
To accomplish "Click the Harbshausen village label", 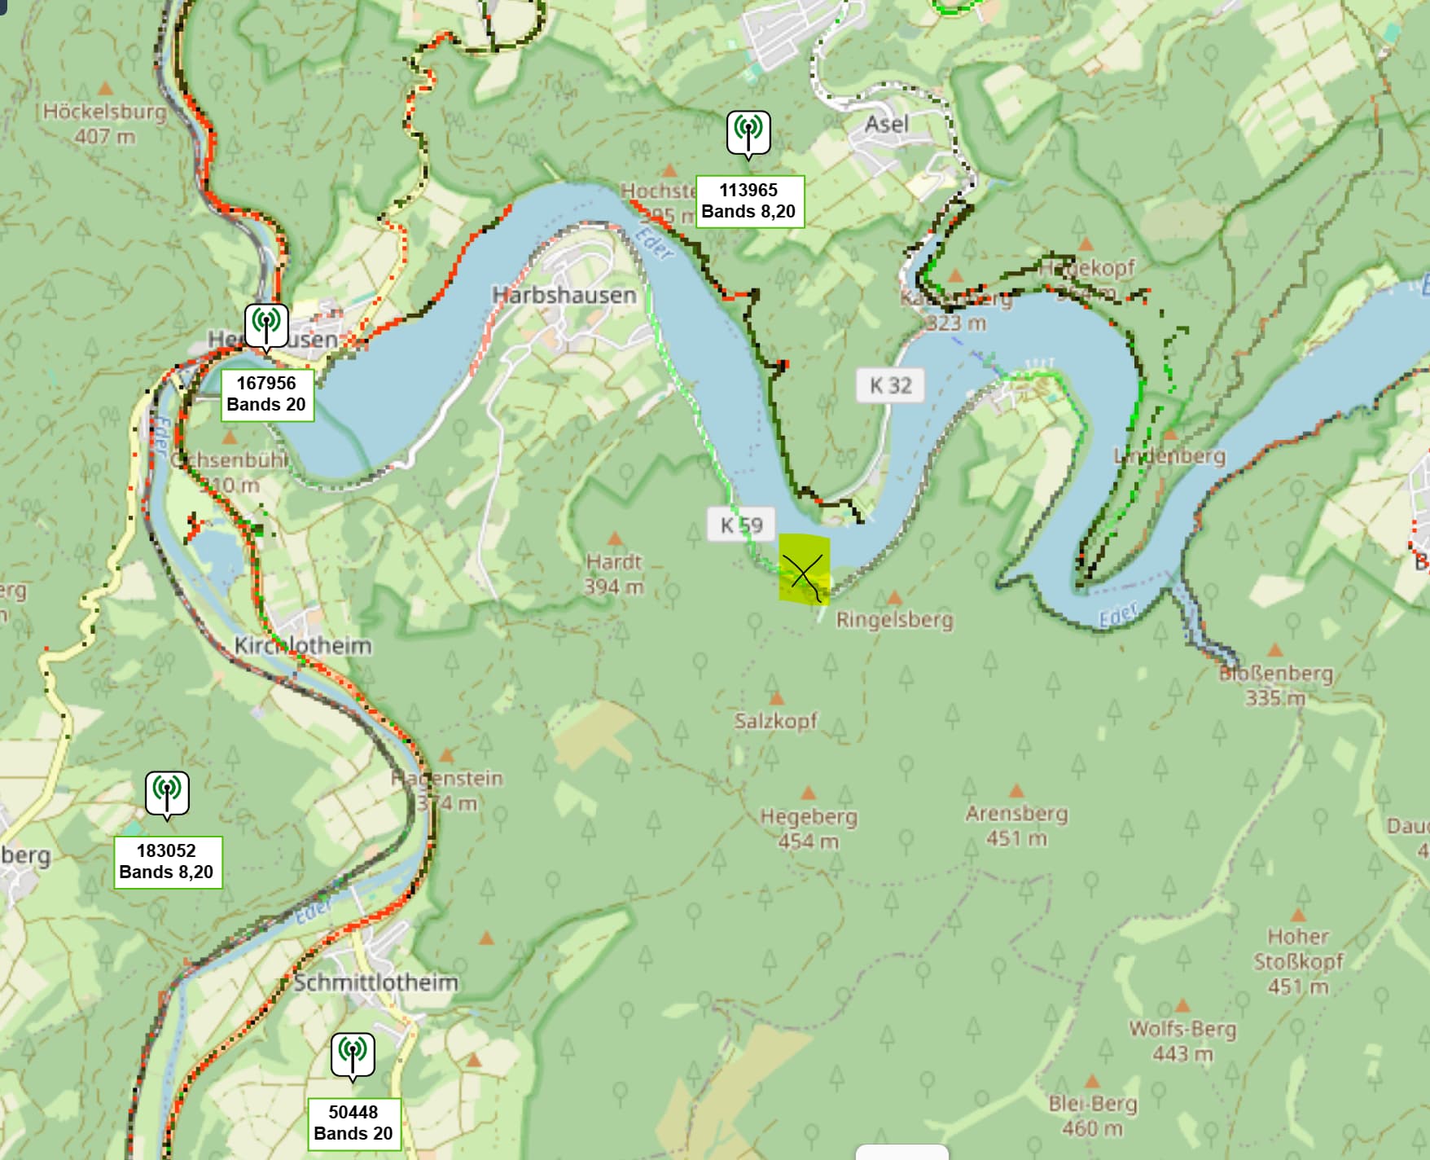I will tap(564, 295).
